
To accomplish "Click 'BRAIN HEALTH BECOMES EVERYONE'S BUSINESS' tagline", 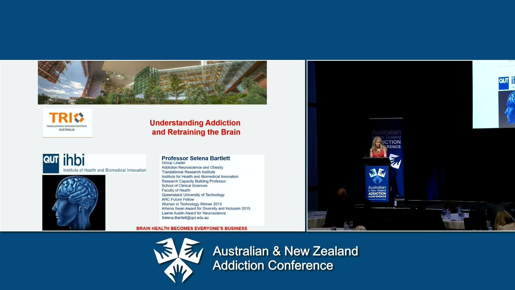I will click(x=192, y=228).
